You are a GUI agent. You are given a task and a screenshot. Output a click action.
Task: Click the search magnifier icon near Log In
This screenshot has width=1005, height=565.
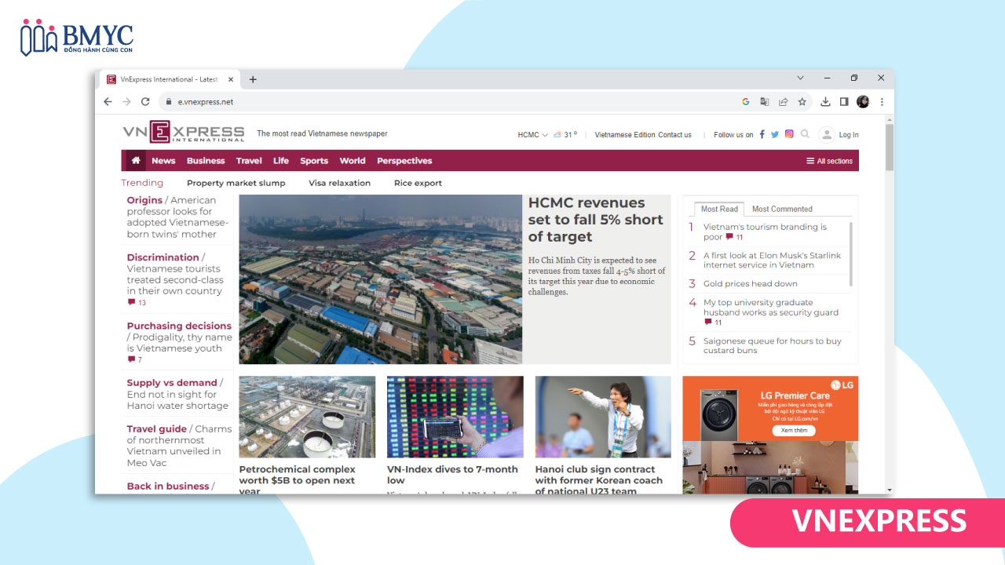tap(805, 134)
